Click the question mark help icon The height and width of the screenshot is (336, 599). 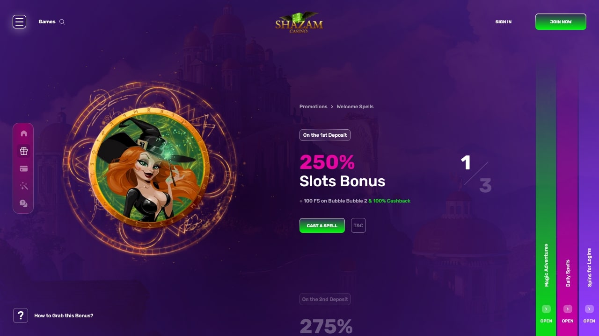(x=21, y=315)
